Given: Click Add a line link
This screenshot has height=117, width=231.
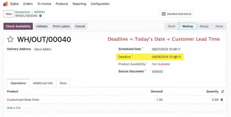Looking at the screenshot, I should pyautogui.click(x=14, y=108).
